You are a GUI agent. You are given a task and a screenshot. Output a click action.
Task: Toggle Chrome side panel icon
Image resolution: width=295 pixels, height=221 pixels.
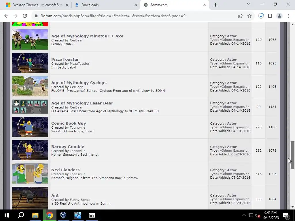pyautogui.click(x=270, y=16)
